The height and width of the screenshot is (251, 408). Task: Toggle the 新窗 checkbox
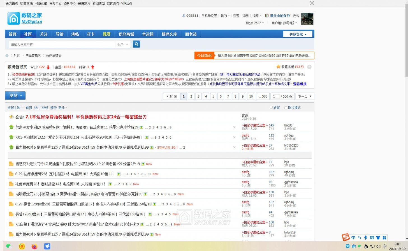coord(271,107)
